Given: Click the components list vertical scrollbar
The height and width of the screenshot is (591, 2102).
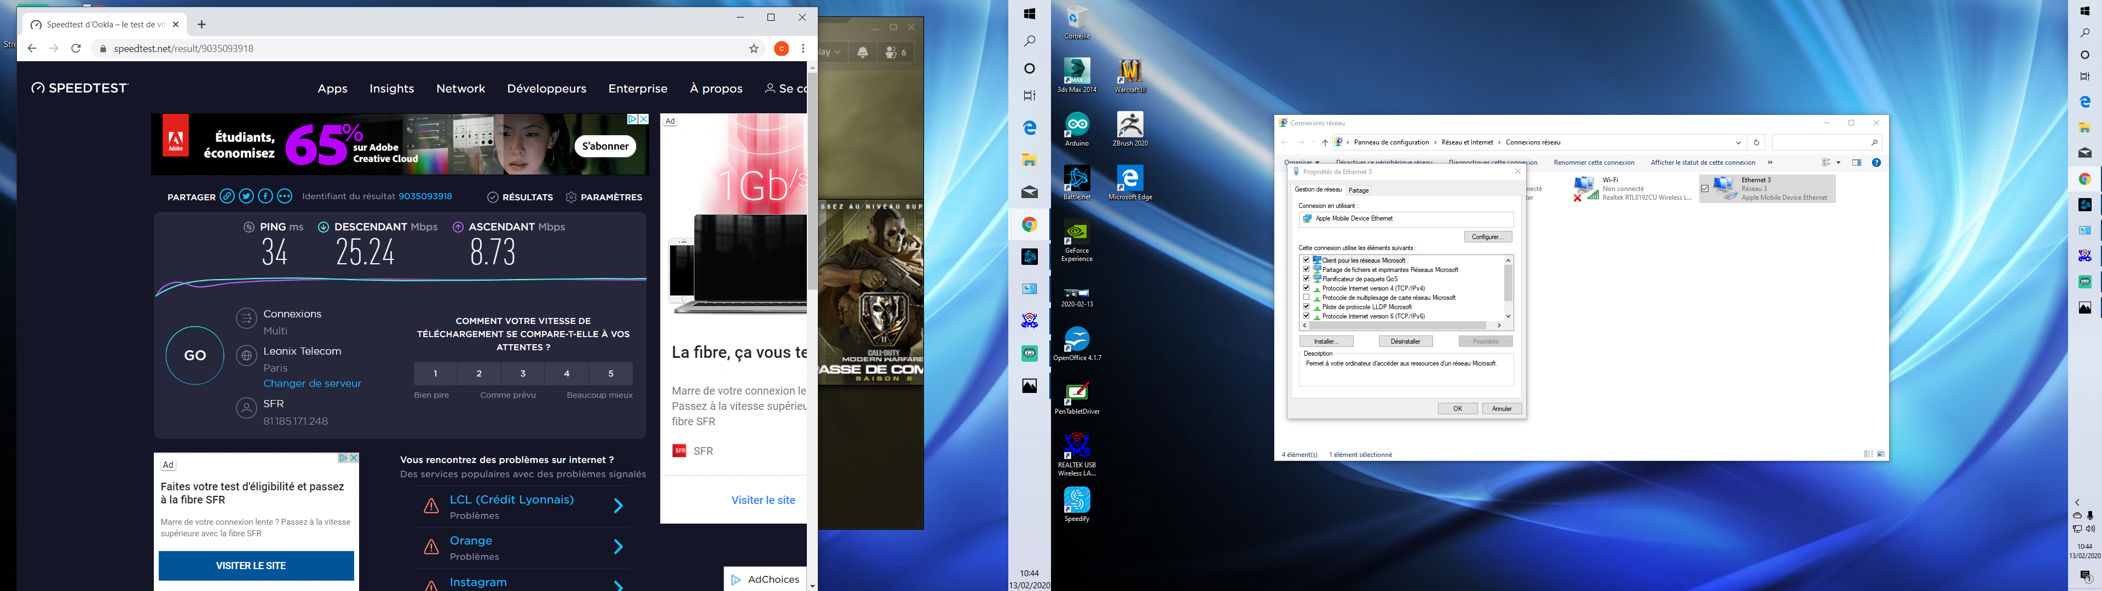Looking at the screenshot, I should click(x=1508, y=284).
